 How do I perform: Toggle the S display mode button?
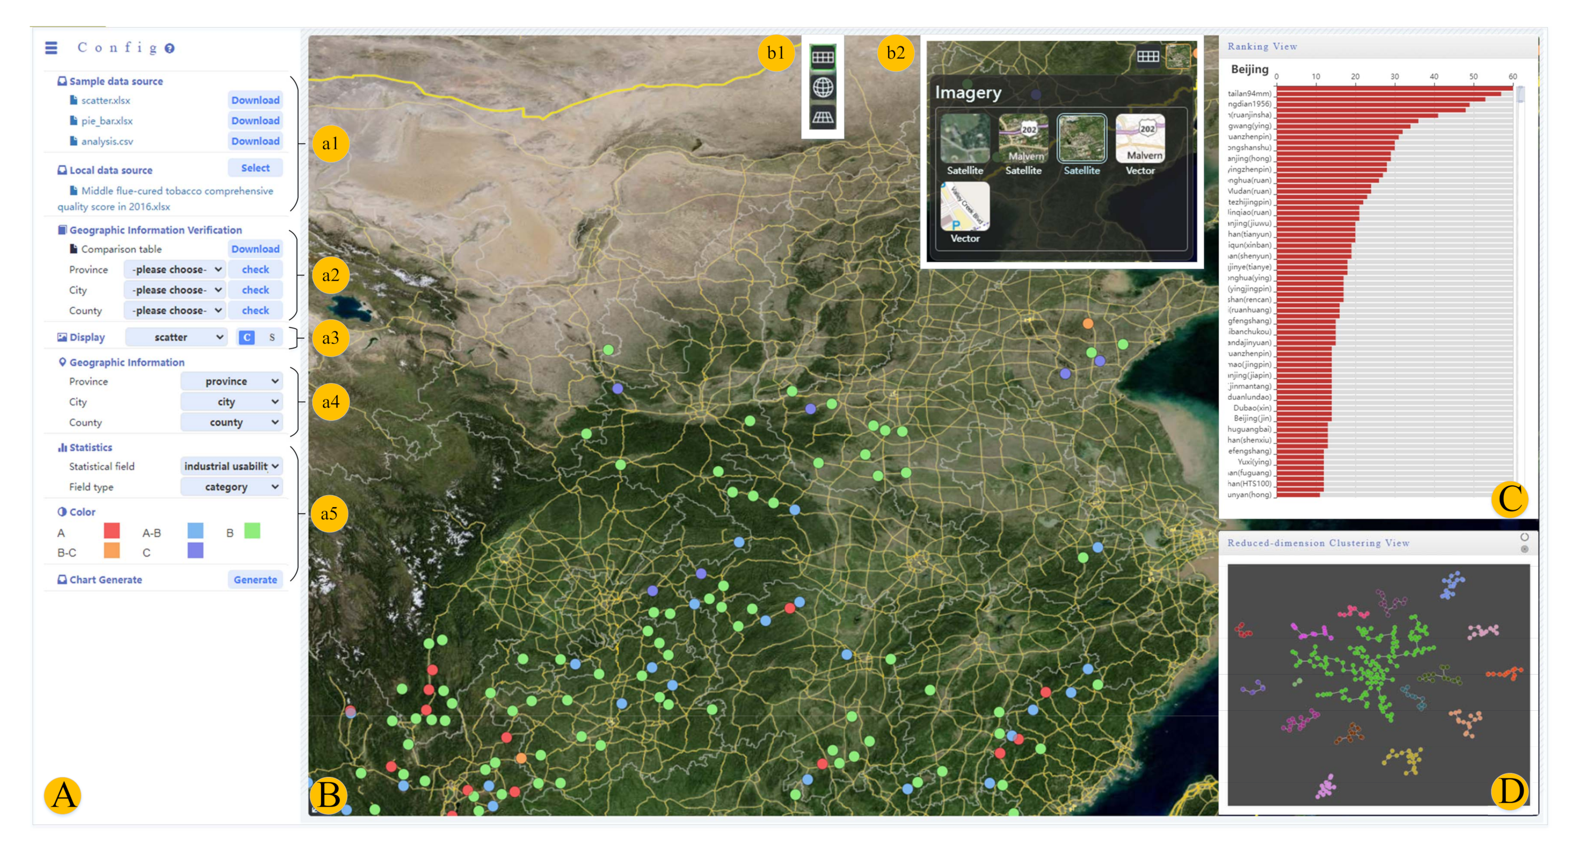point(272,337)
